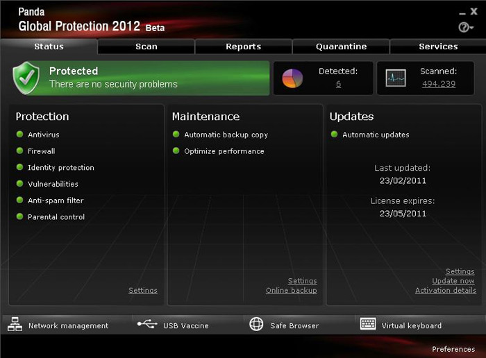Select the Automatic updates label
Viewport: 486px width, 358px height.
coord(376,135)
